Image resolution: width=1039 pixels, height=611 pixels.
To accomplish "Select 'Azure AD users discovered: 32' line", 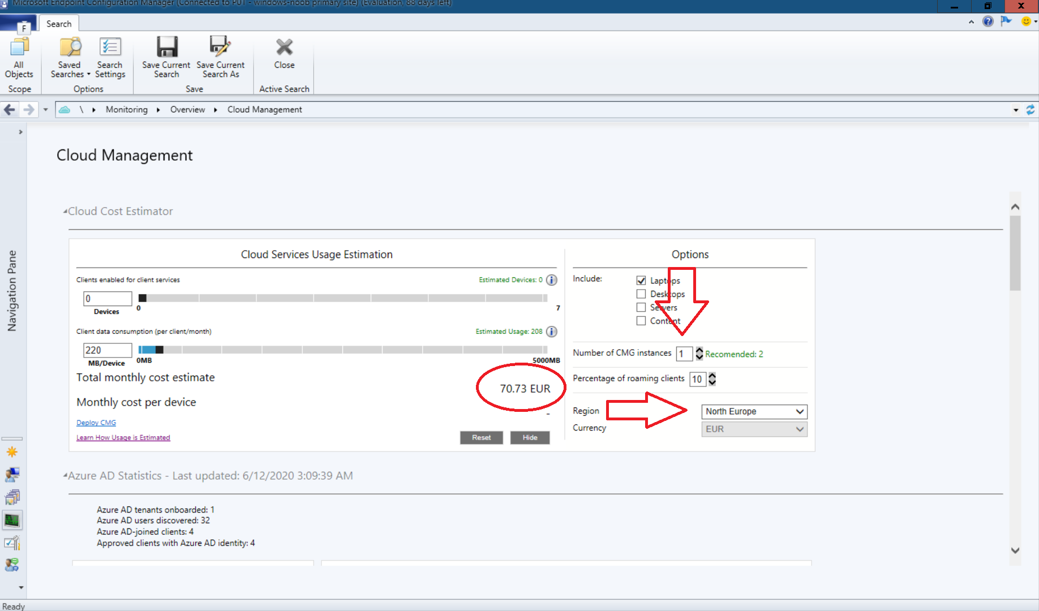I will tap(153, 520).
